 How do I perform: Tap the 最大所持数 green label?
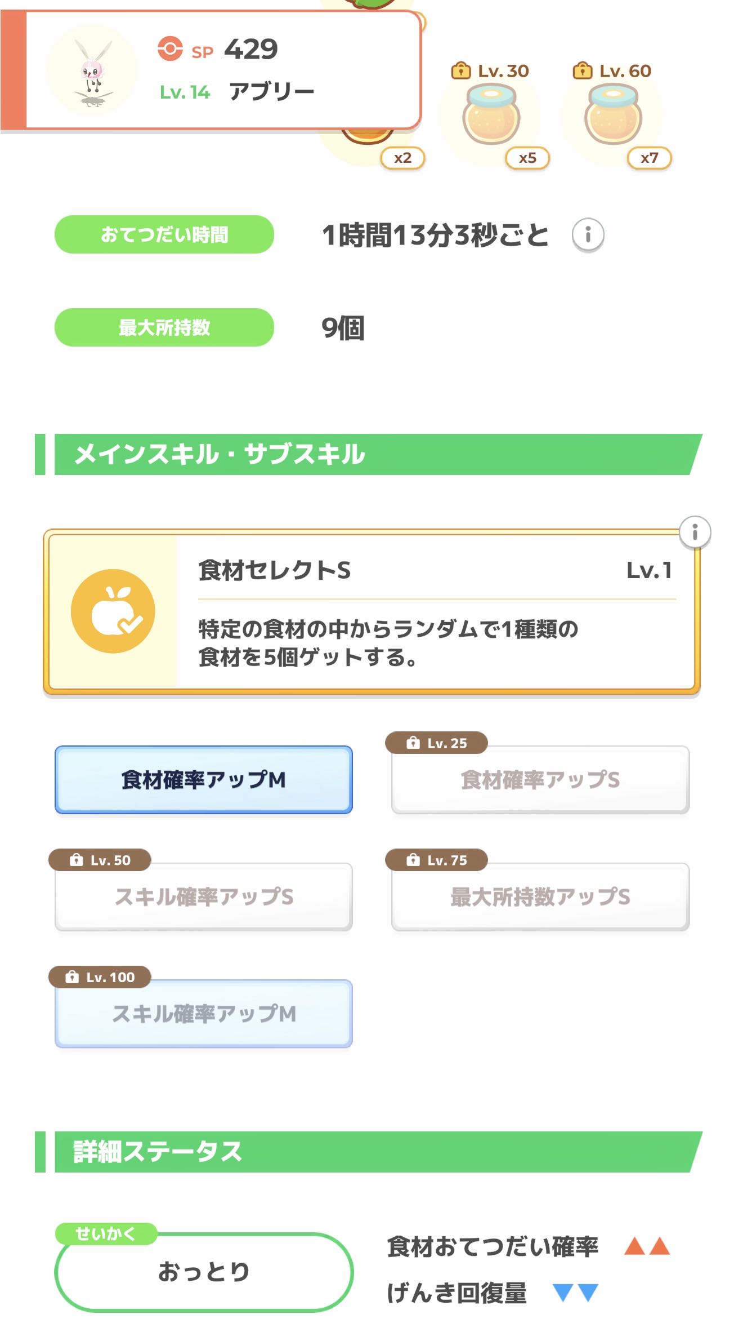(x=164, y=327)
